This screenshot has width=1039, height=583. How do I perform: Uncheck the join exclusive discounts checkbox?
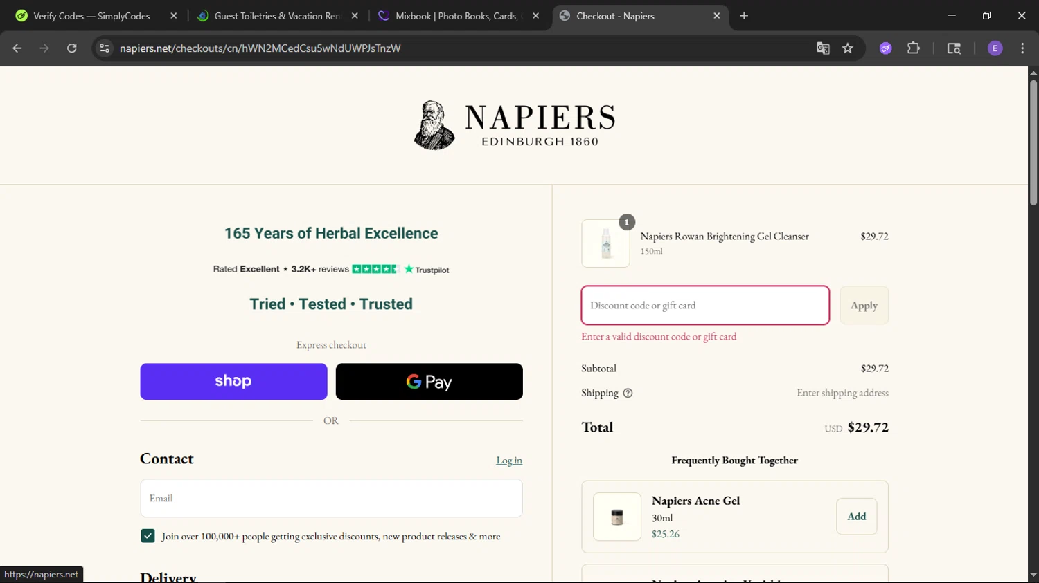(148, 536)
